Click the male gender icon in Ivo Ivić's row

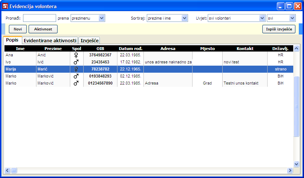76,62
